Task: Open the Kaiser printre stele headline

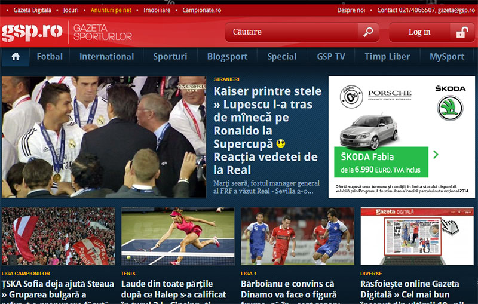Action: click(267, 130)
